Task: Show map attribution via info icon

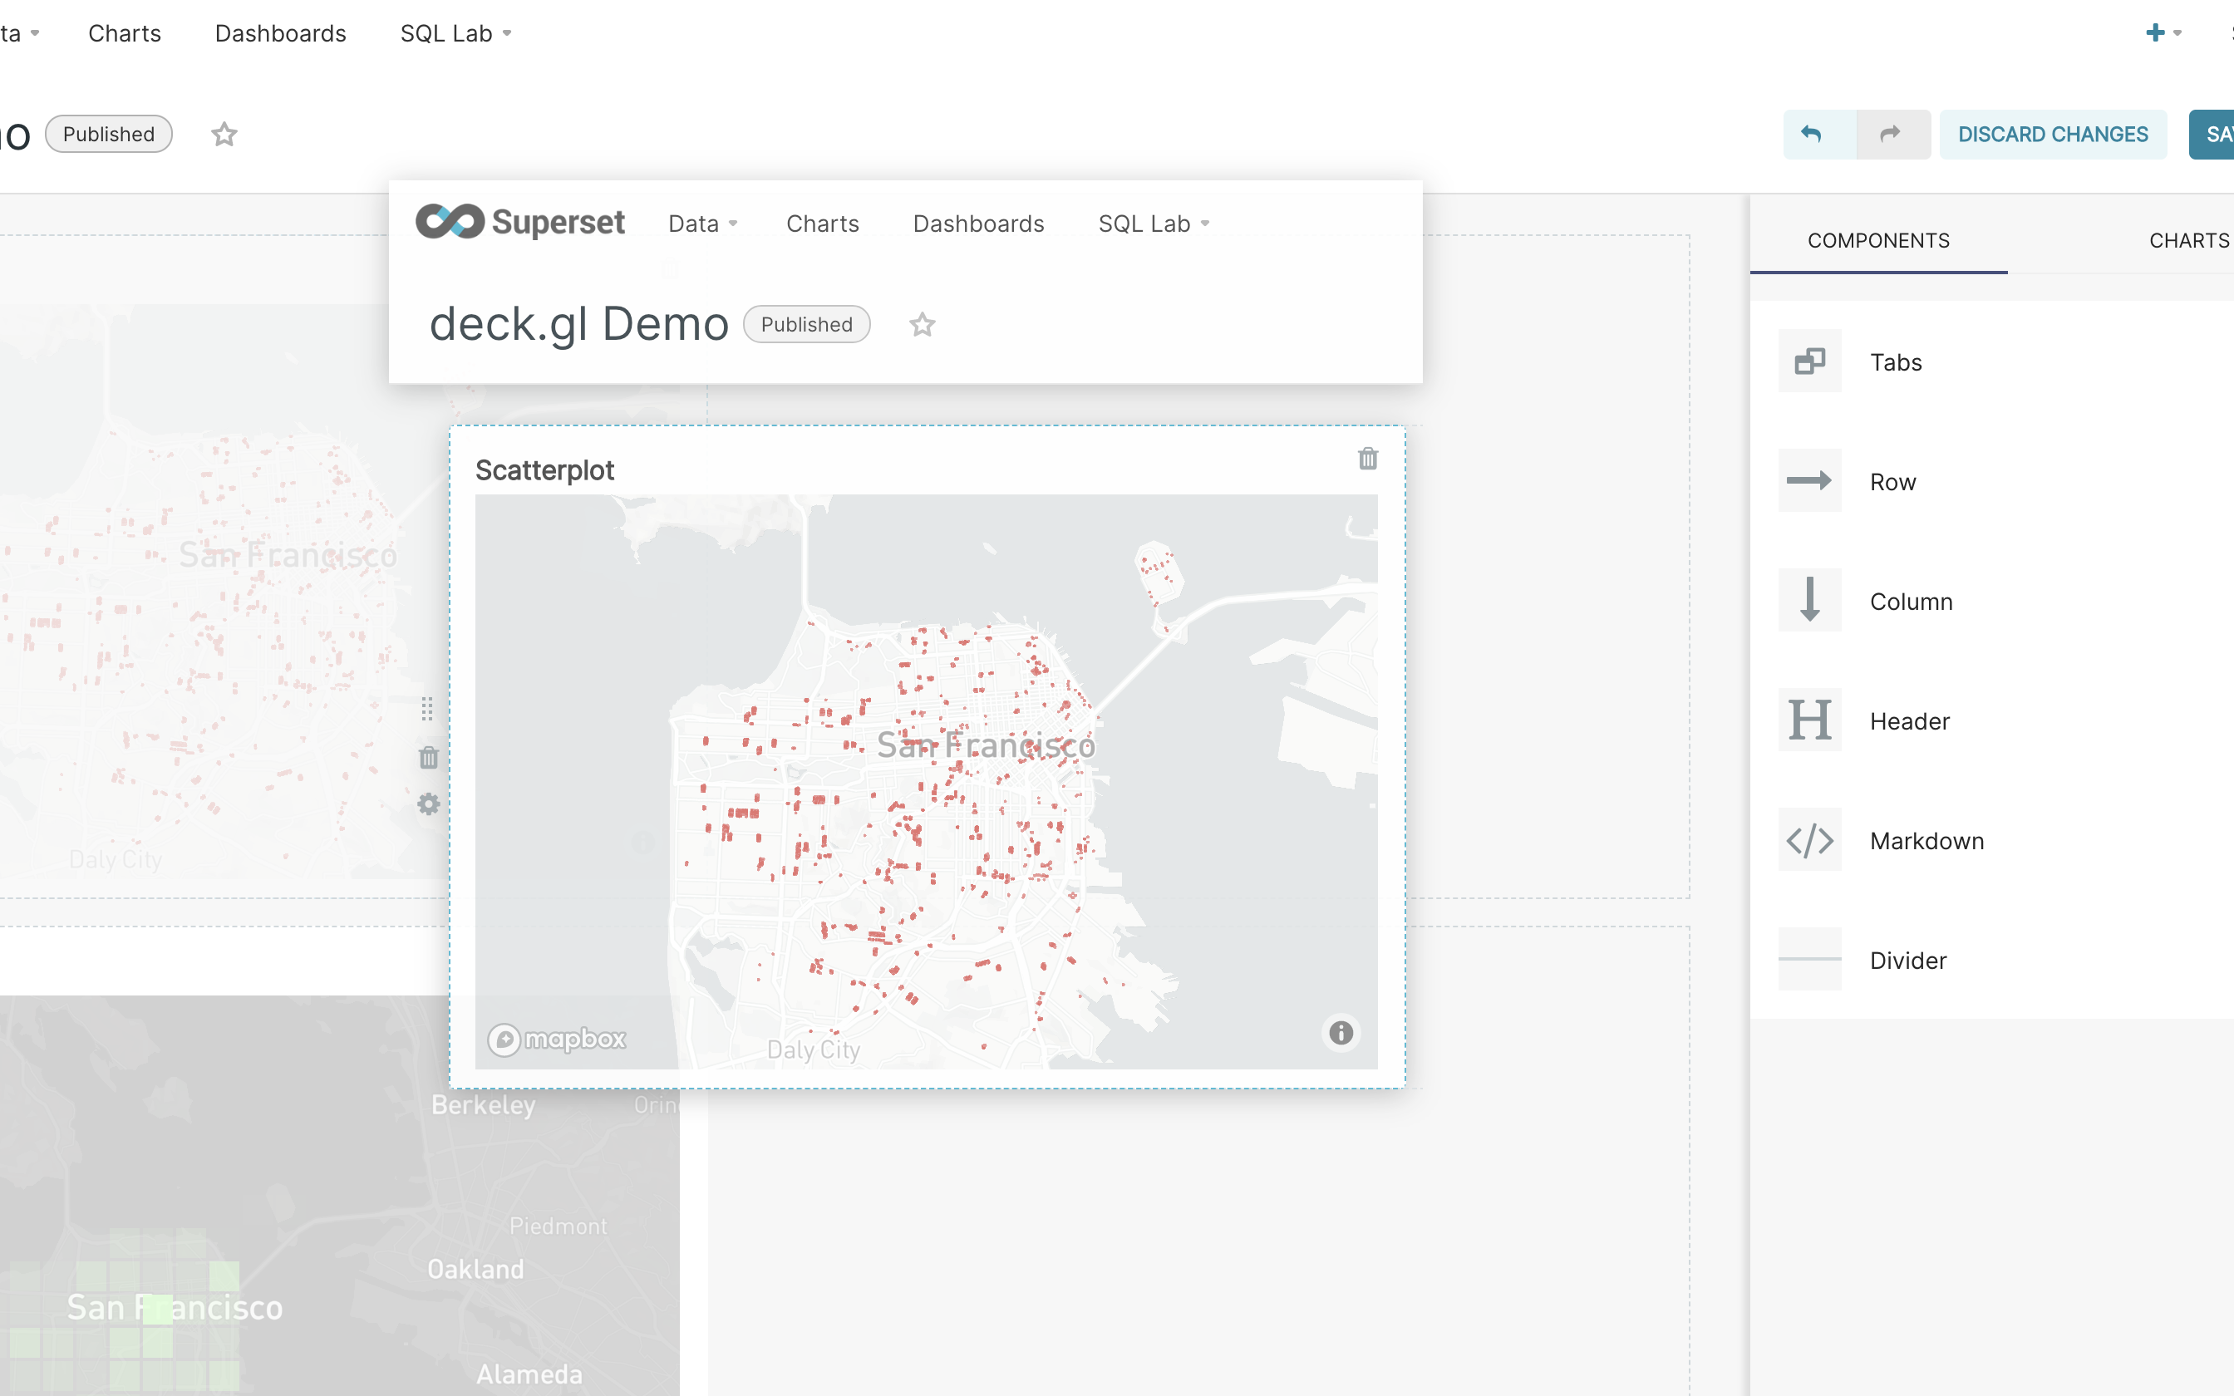Action: click(1341, 1032)
